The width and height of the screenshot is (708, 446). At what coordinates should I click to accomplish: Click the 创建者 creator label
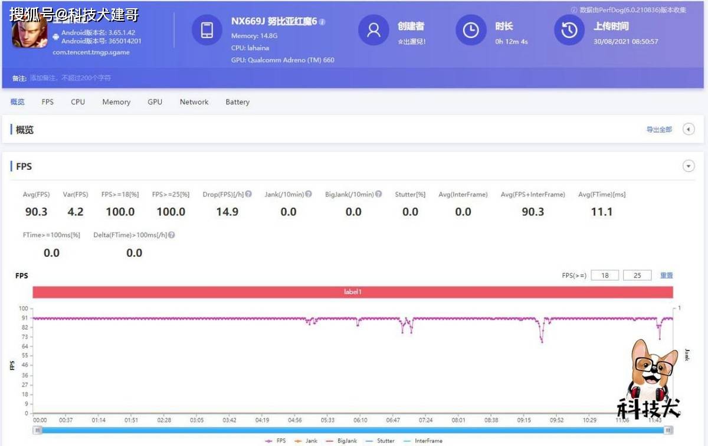(x=411, y=27)
